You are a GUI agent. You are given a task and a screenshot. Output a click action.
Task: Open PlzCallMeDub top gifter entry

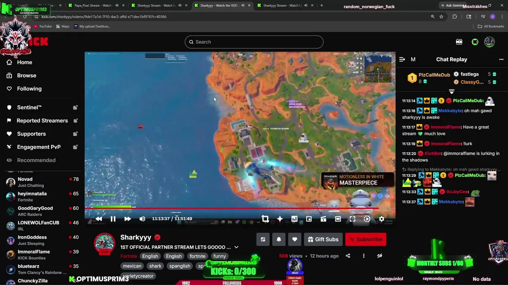tap(429, 78)
